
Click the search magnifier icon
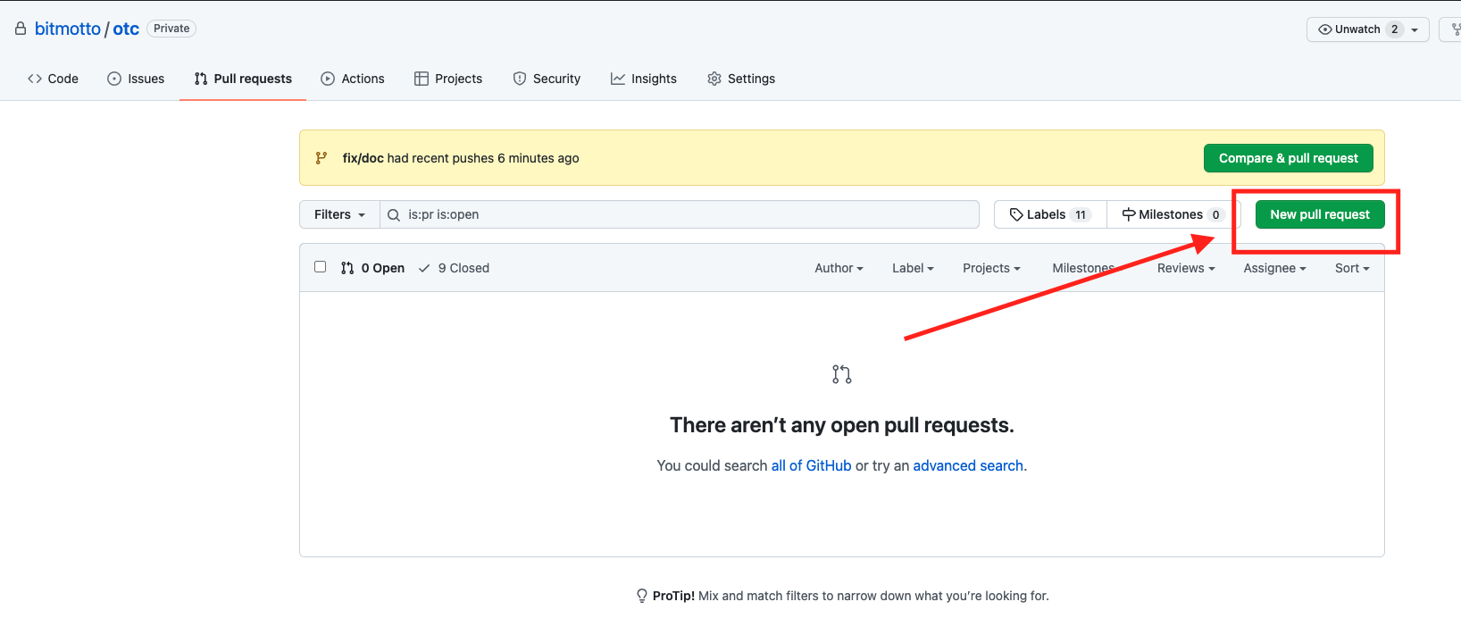point(393,214)
